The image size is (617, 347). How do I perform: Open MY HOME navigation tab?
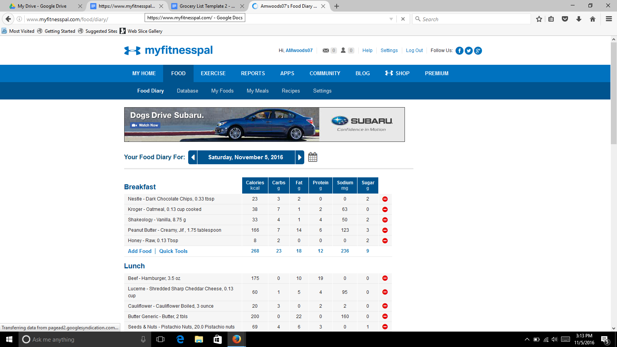point(144,73)
